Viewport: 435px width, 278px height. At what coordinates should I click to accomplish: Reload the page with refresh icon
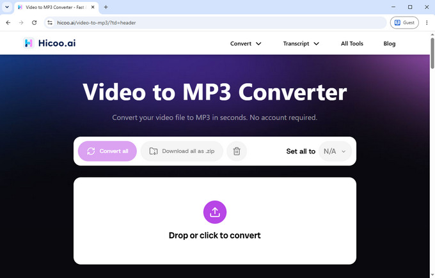[34, 23]
